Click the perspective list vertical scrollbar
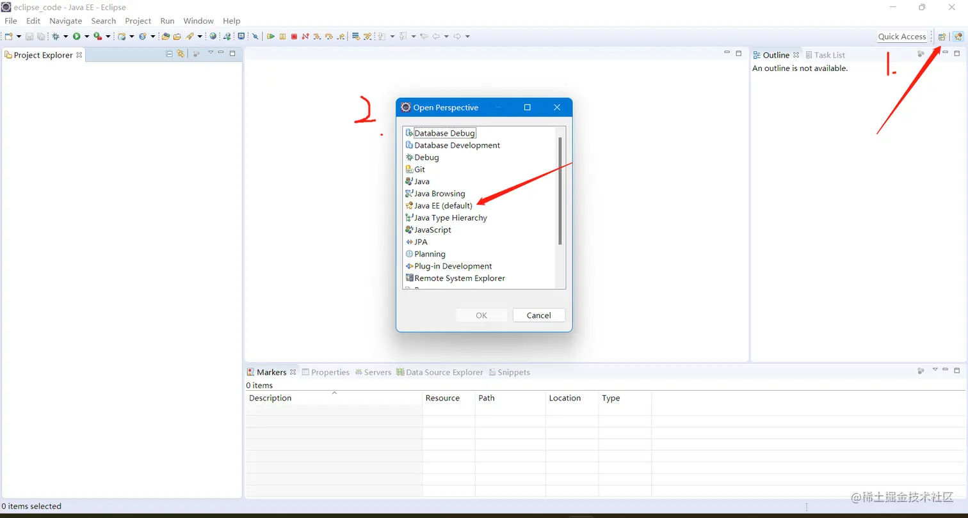The height and width of the screenshot is (518, 968). pyautogui.click(x=560, y=191)
